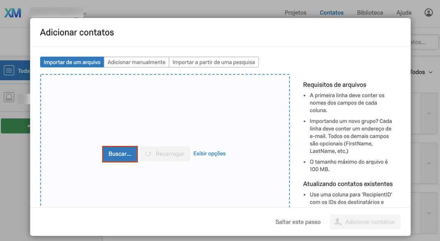This screenshot has width=440, height=241.
Task: Open the user account profile icon
Action: [428, 13]
